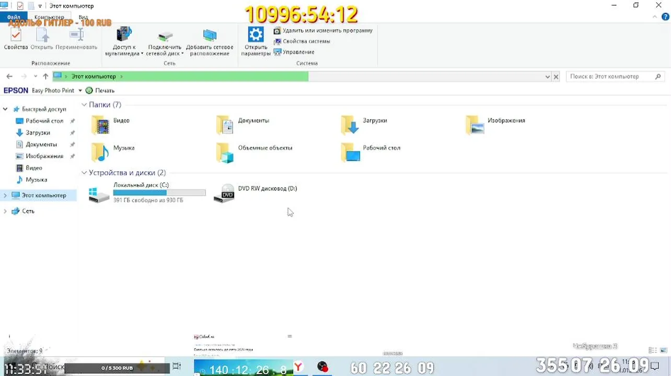Collapse the Папки (7) group
The width and height of the screenshot is (671, 376).
[84, 105]
